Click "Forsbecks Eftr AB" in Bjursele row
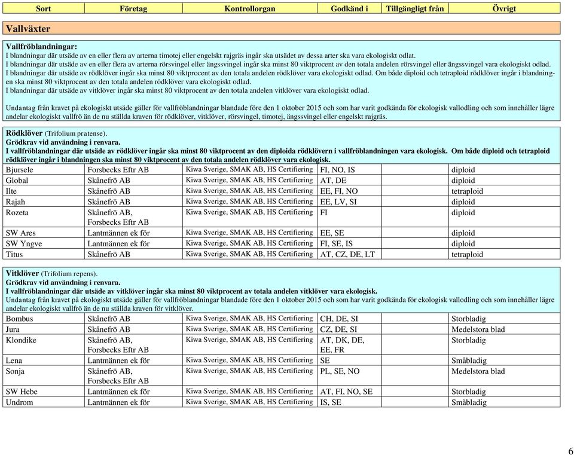The height and width of the screenshot is (455, 574). point(118,170)
